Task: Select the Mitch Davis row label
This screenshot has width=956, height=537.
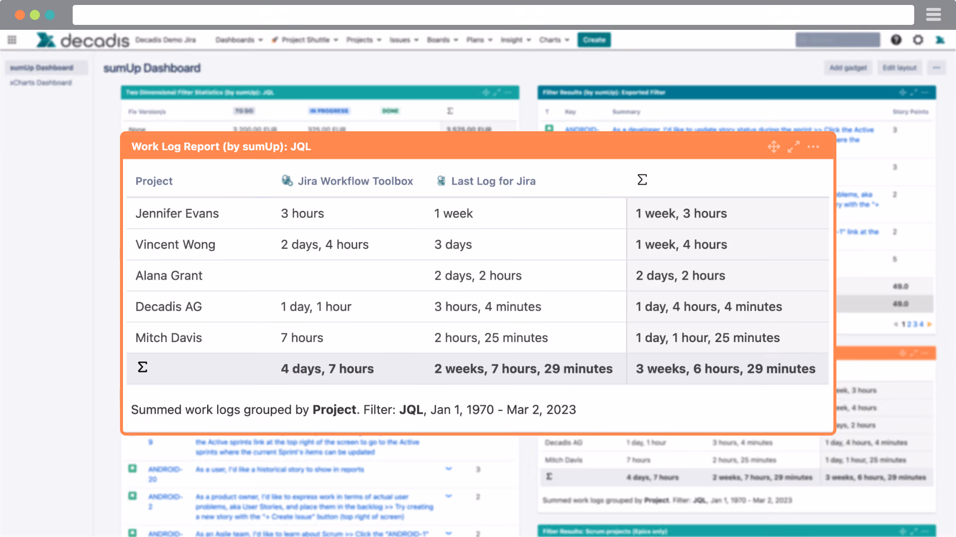Action: pyautogui.click(x=168, y=338)
